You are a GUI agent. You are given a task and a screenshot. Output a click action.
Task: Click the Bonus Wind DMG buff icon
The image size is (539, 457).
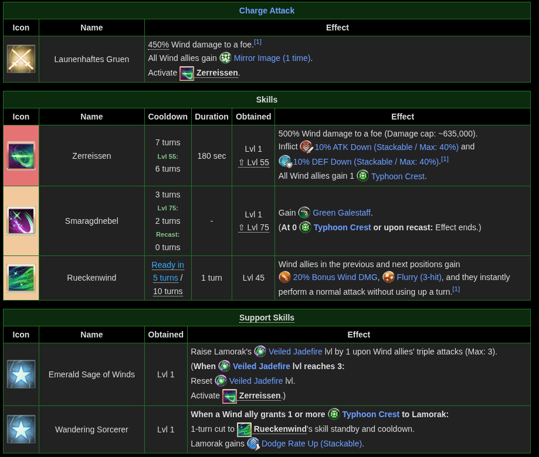coord(284,277)
